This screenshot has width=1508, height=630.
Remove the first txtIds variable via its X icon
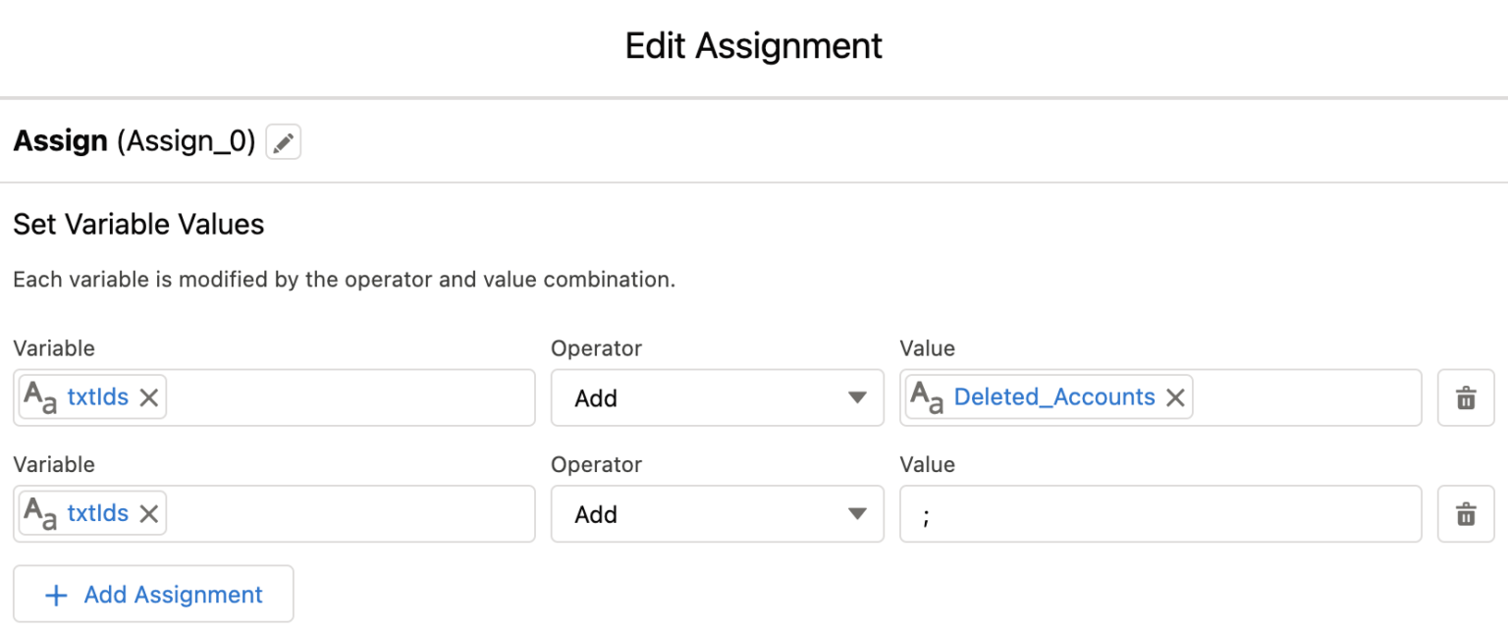(x=148, y=397)
